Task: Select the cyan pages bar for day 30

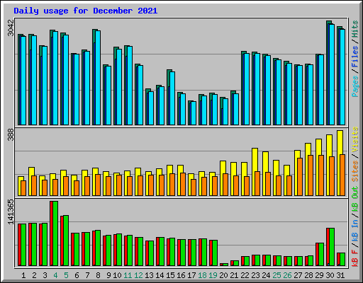Action: click(332, 74)
